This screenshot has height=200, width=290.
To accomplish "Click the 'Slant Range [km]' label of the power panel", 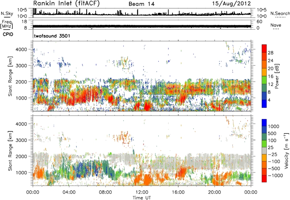I will 10,76.
